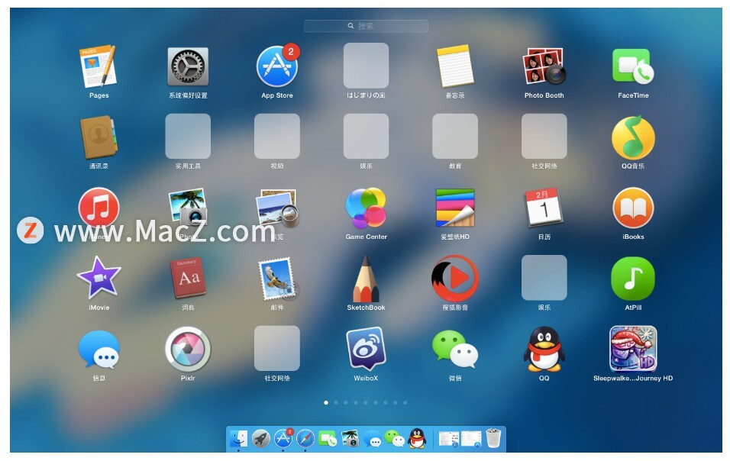Image resolution: width=730 pixels, height=461 pixels.
Task: Launch SketchBook
Action: coord(366,278)
